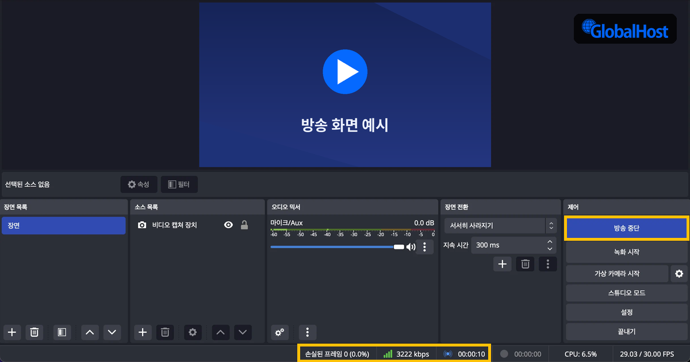Viewport: 690px width, 362px height.
Task: Open 마이크/Aux track options dots
Action: pyautogui.click(x=424, y=247)
